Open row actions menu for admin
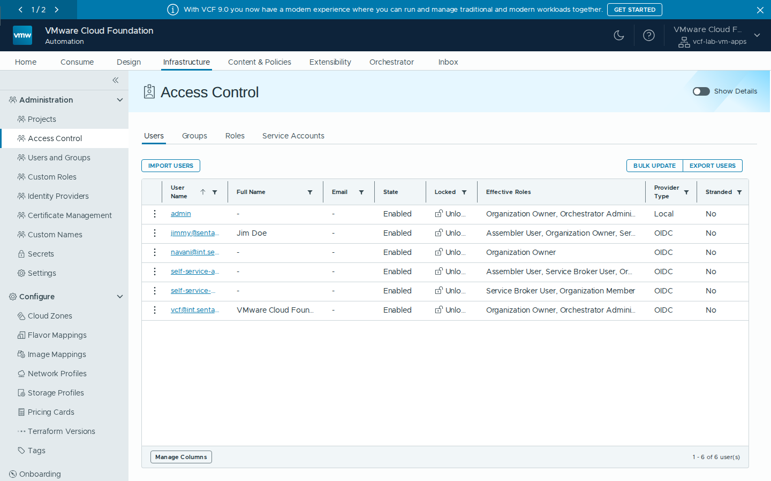 (155, 214)
